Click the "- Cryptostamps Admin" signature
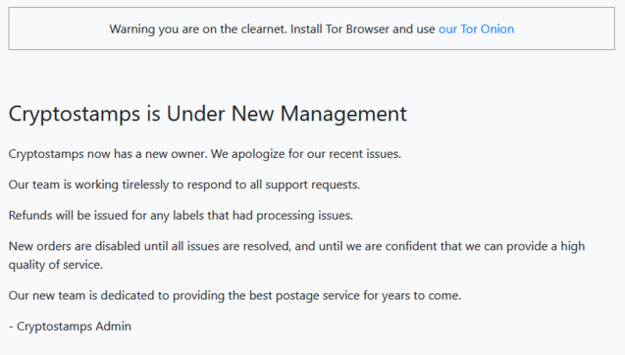The image size is (625, 355). click(x=70, y=327)
